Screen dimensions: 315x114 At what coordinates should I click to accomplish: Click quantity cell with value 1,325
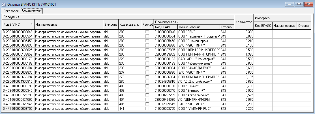click(x=243, y=54)
